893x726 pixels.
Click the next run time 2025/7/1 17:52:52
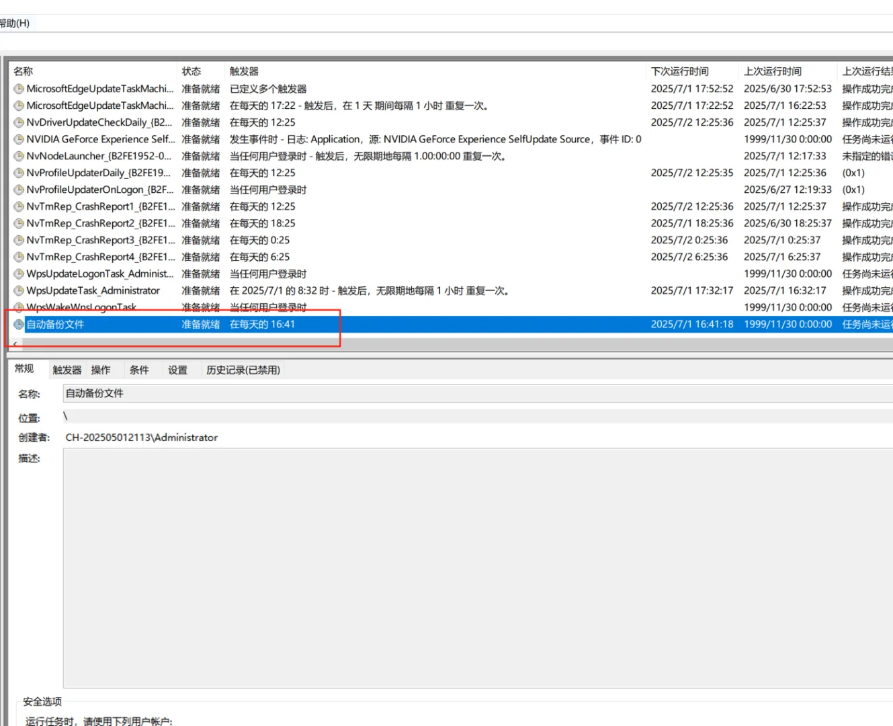(x=692, y=89)
